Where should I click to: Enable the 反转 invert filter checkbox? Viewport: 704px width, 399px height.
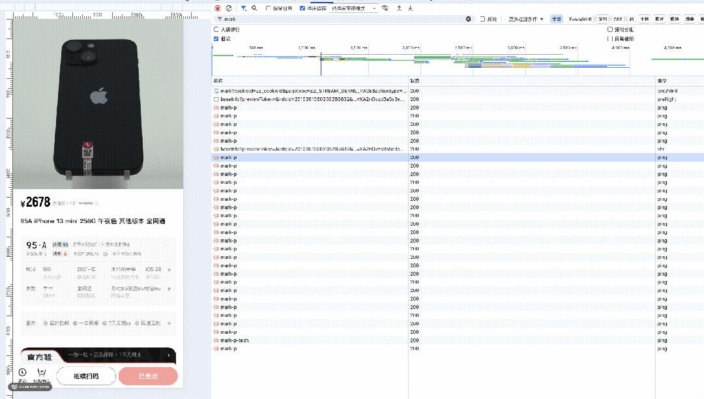tap(482, 19)
